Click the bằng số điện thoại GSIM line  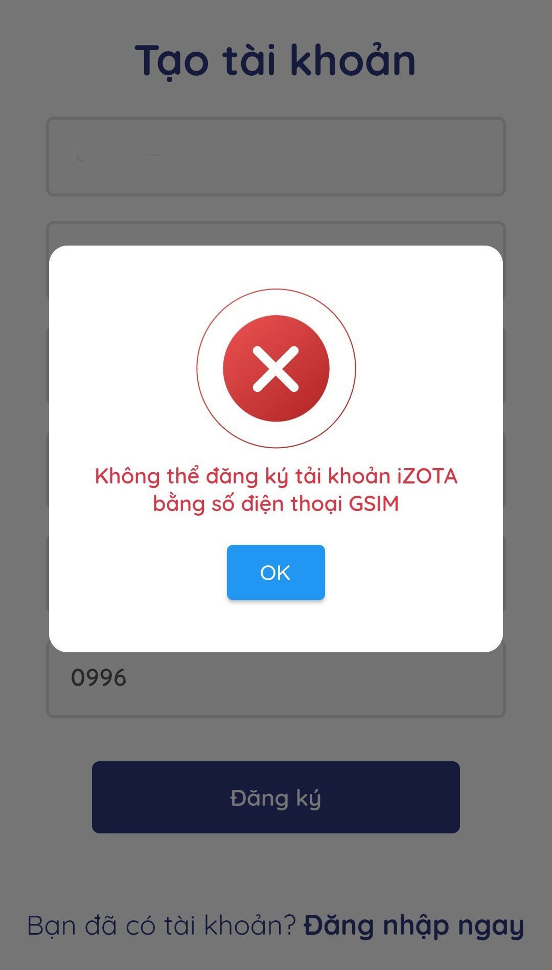pos(276,504)
